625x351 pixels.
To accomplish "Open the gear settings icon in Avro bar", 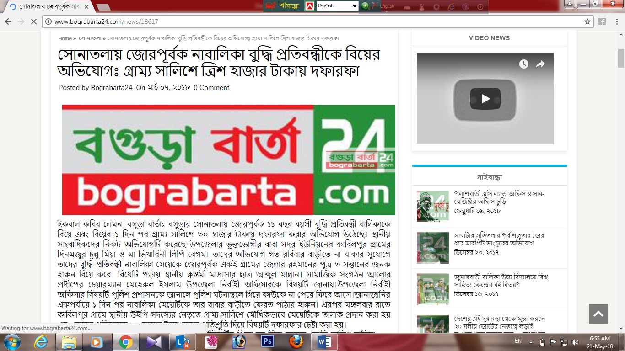I will 436,6.
